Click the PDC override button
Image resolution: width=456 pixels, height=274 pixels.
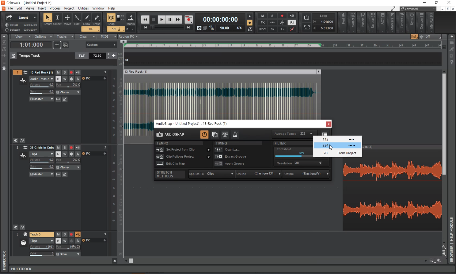point(262,29)
